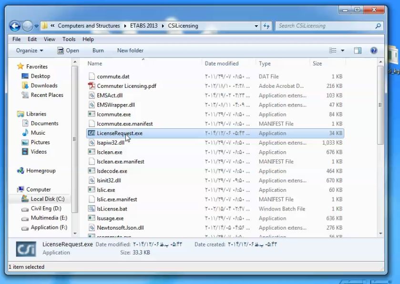
Task: Open Favorites in navigation pane
Action: 37,67
